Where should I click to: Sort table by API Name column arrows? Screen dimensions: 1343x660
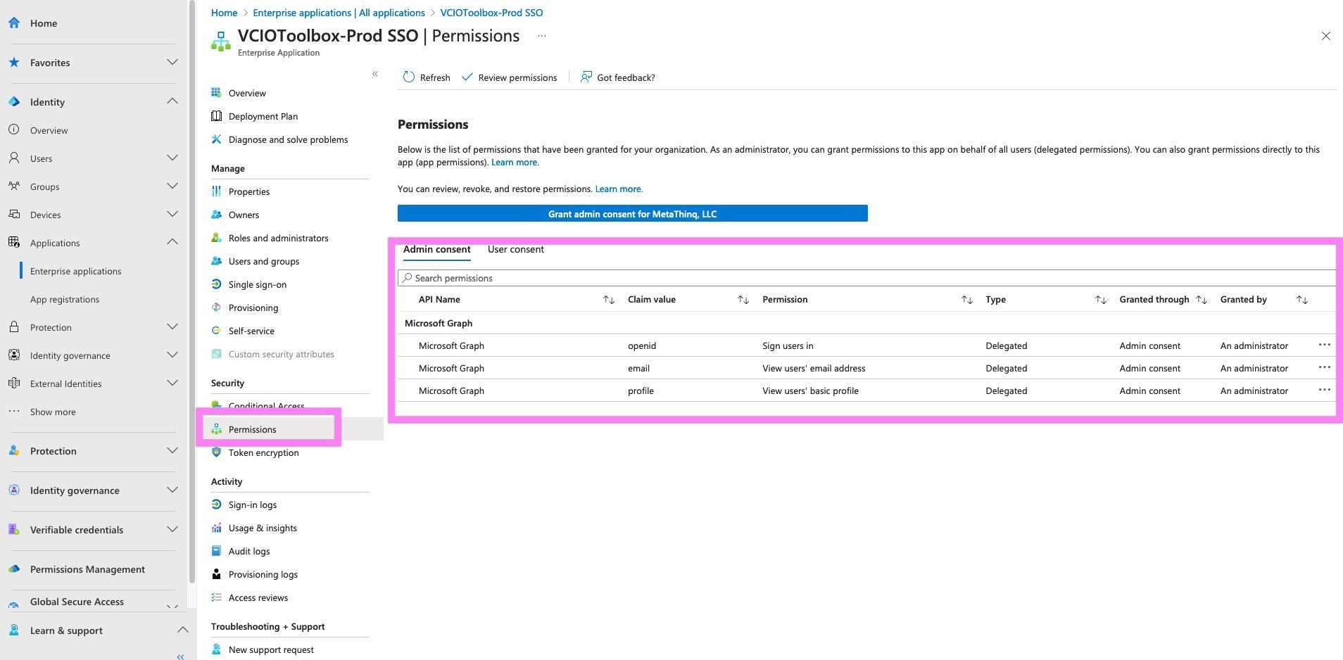pyautogui.click(x=609, y=300)
